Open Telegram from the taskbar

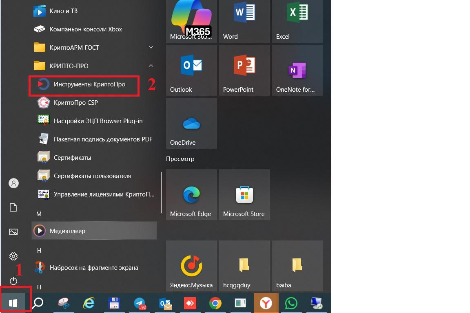140,303
